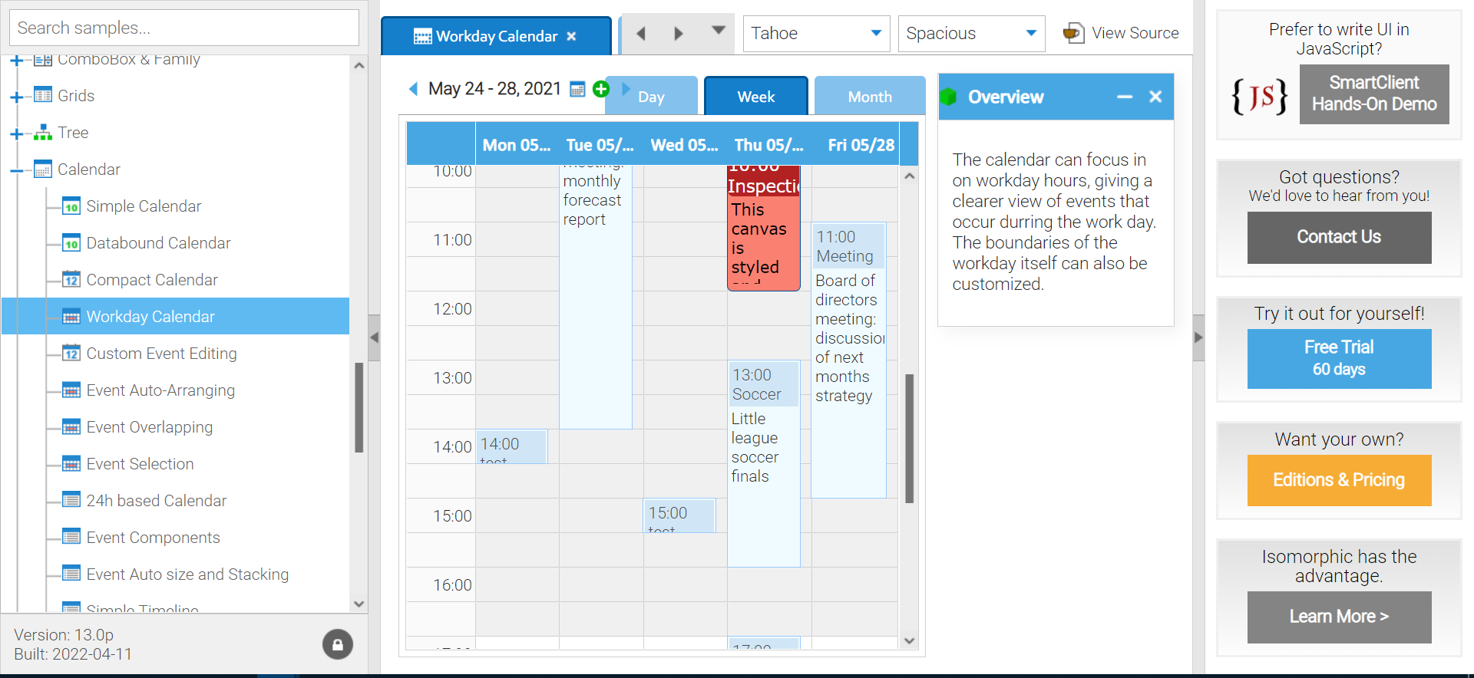
Task: Click the lock icon near version info
Action: coord(337,644)
